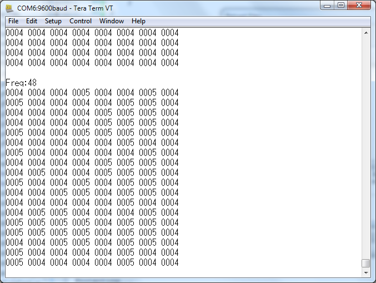Image resolution: width=376 pixels, height=283 pixels.
Task: Click the blank line above Freq:48
Action: tap(92, 73)
